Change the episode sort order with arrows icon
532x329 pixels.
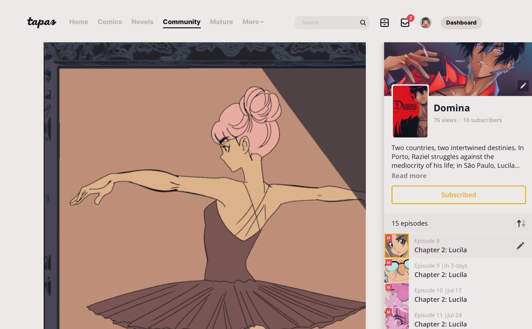coord(520,223)
